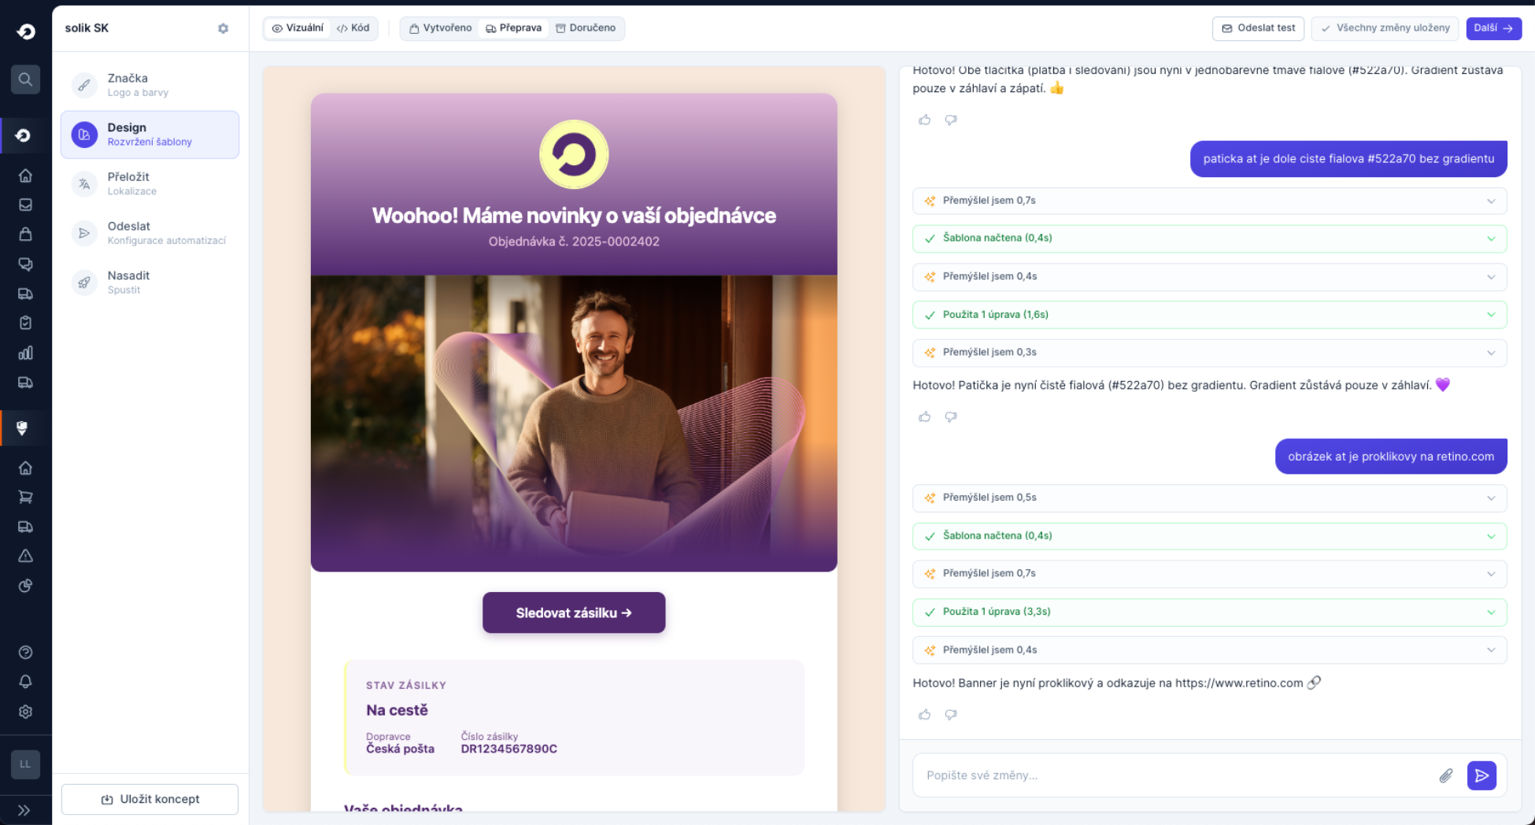This screenshot has width=1535, height=825.
Task: Click the Uložit koncept button
Action: pyautogui.click(x=150, y=799)
